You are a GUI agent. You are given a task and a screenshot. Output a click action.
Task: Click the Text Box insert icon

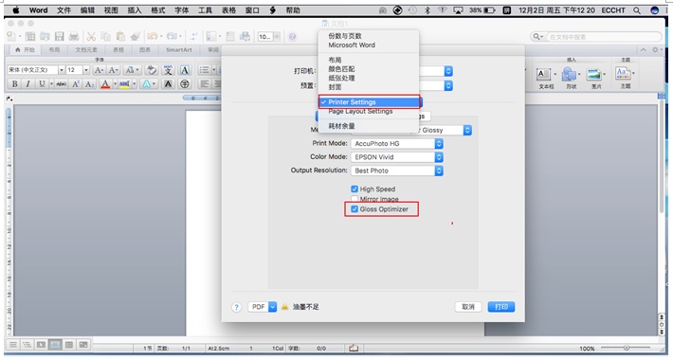[544, 74]
